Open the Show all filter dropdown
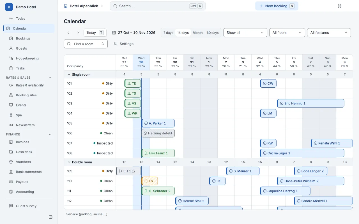This screenshot has width=359, height=224. point(245,32)
